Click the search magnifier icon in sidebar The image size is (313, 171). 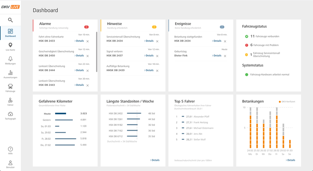coord(10,20)
